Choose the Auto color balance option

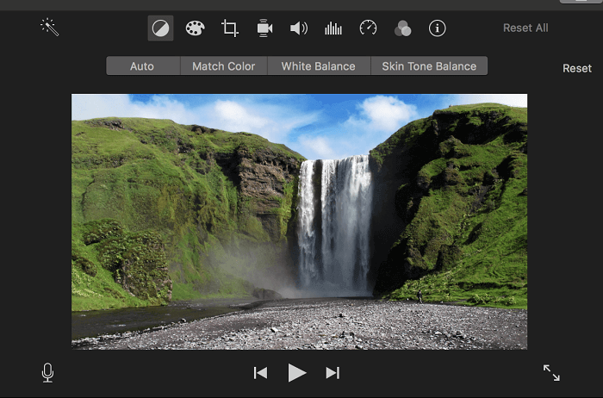142,66
